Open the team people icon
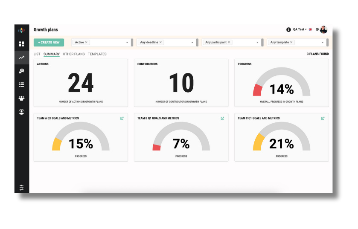Image resolution: width=358 pixels, height=229 pixels. (21, 99)
